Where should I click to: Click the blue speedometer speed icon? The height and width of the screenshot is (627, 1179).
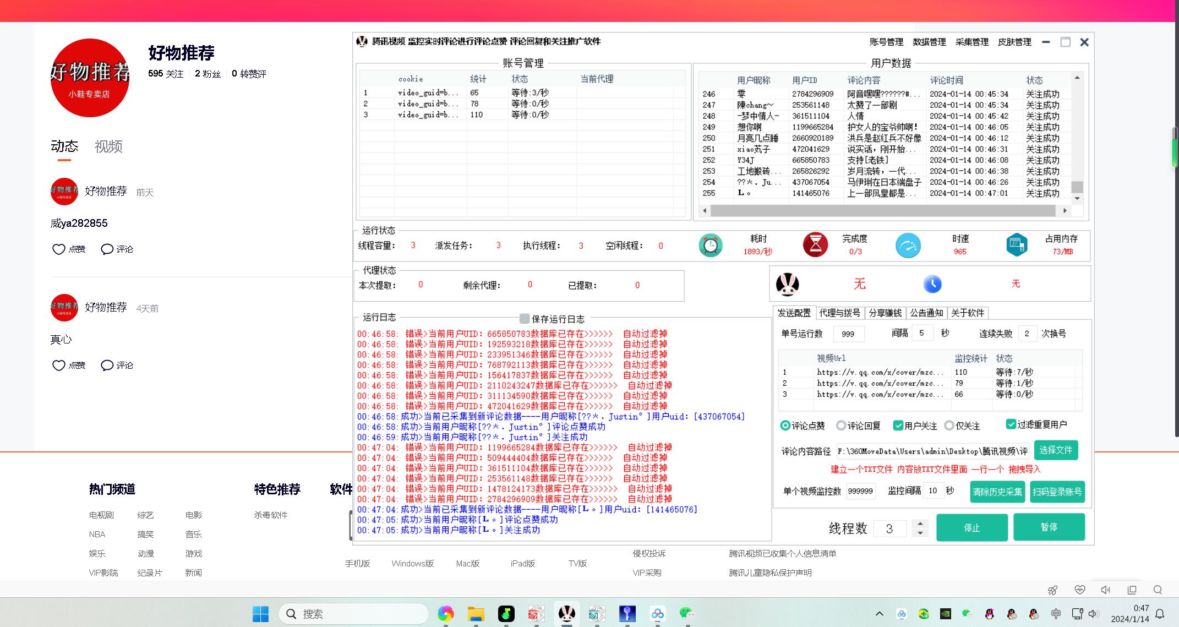(x=908, y=246)
